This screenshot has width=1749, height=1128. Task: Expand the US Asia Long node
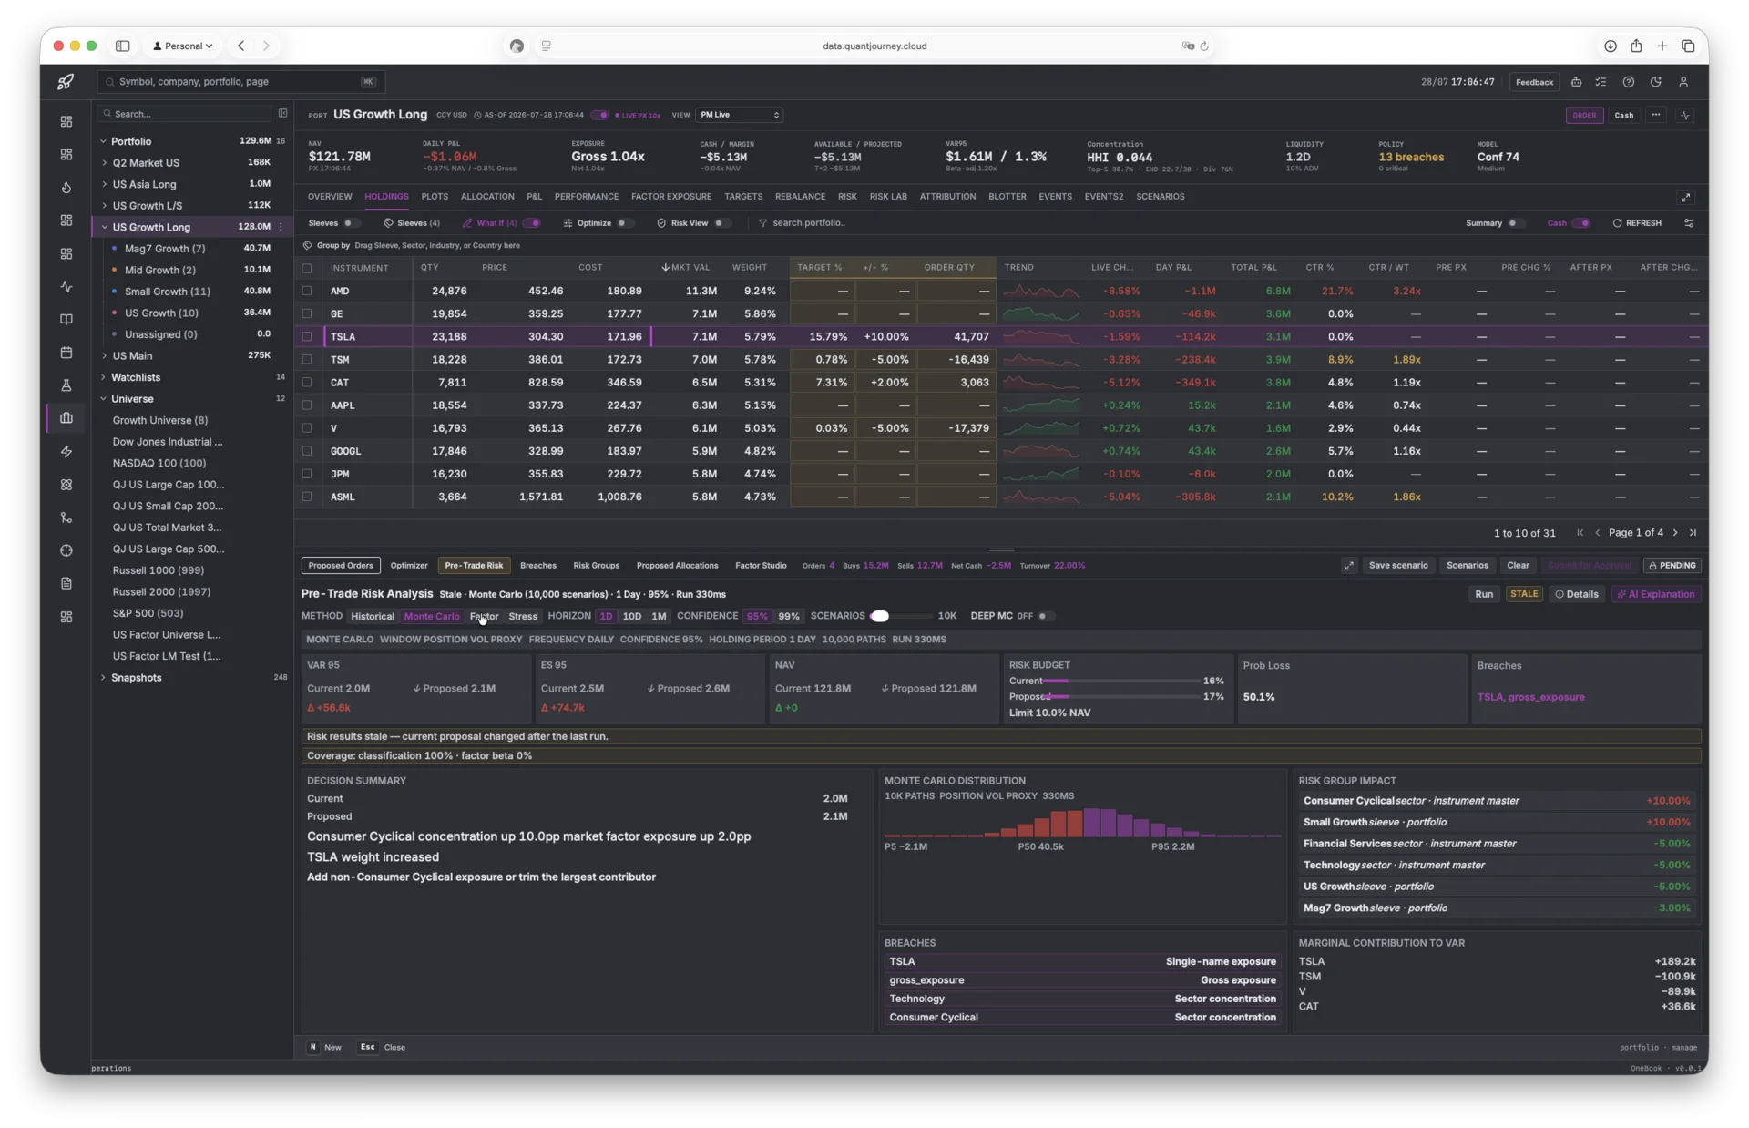click(x=105, y=184)
